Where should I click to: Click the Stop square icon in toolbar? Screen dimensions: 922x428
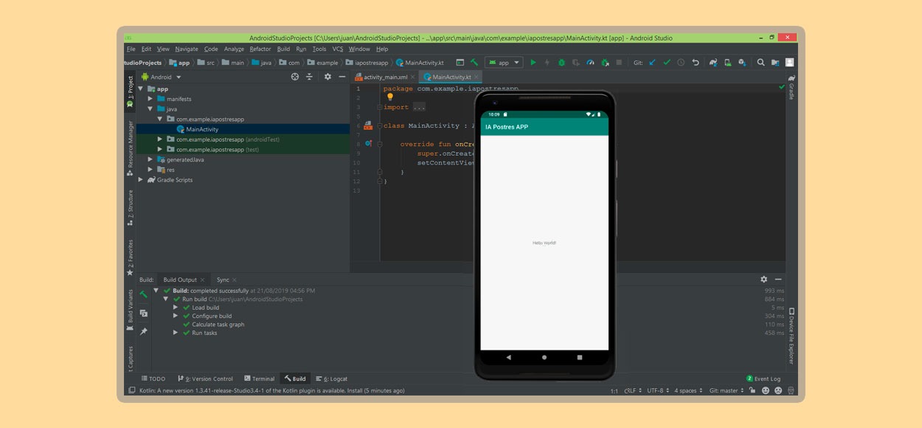point(619,63)
